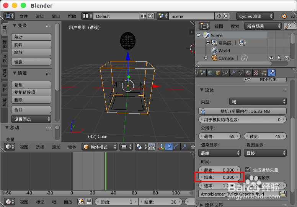This screenshot has height=207, width=297.
Task: Click the 合并 button
Action: tap(31, 109)
